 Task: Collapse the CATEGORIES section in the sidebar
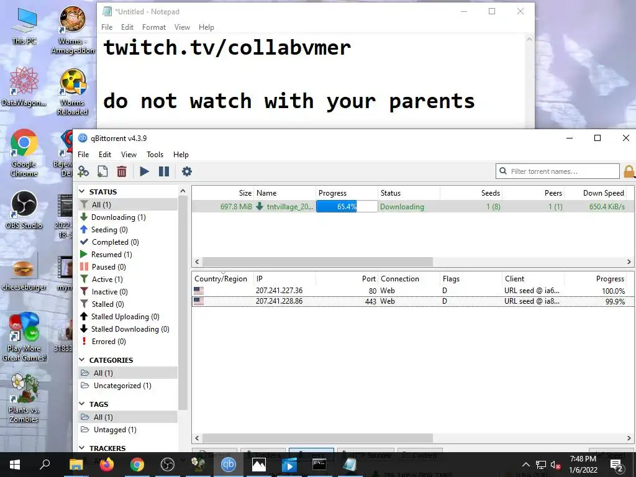[x=83, y=360]
